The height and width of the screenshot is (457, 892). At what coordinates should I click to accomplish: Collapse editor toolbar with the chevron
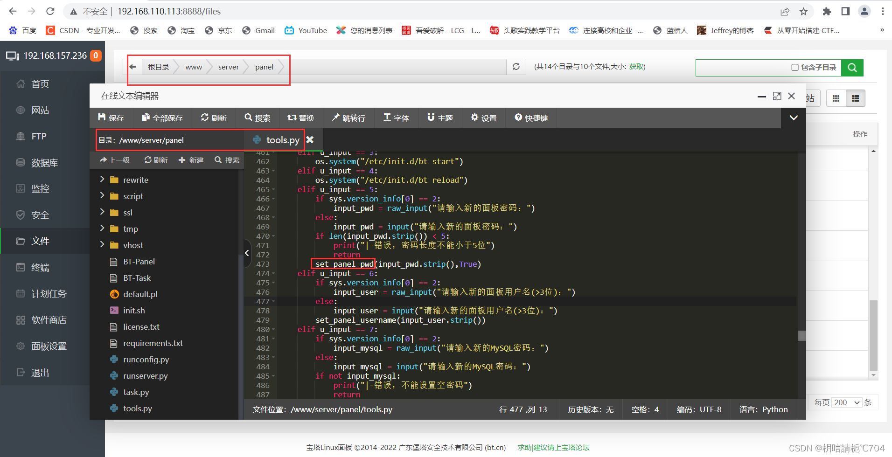click(794, 118)
